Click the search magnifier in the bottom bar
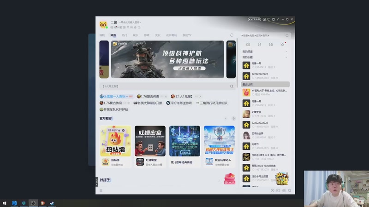 (290, 190)
